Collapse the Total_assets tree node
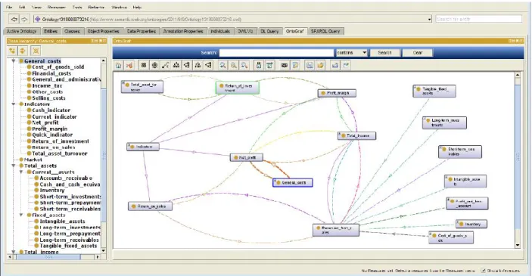 (14, 166)
